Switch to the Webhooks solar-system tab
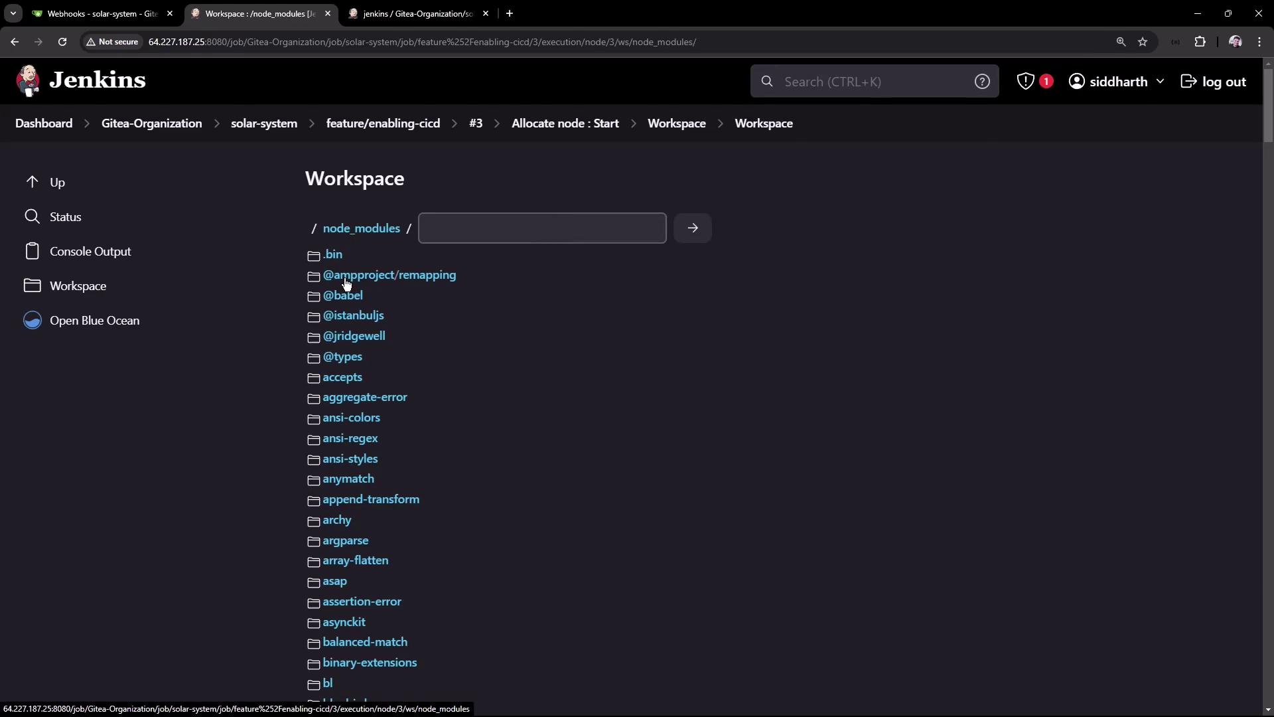 103,13
